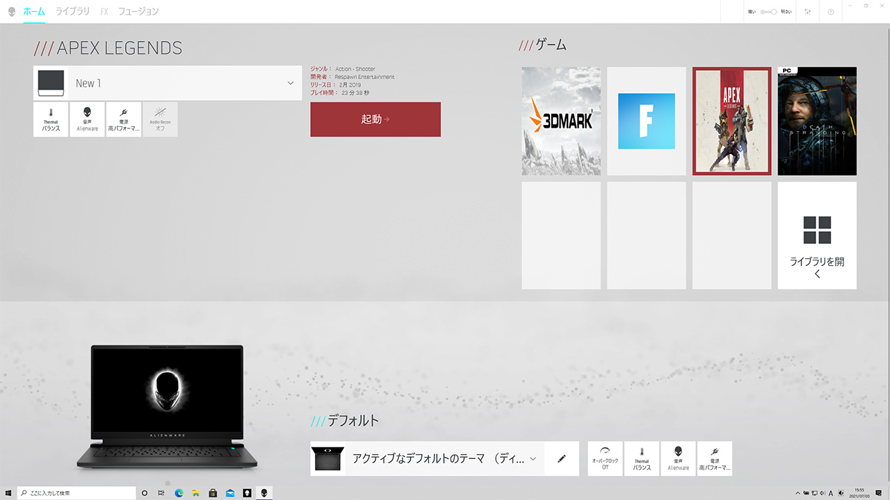Open the default Thermal バランス tile
The image size is (890, 500).
click(x=642, y=458)
